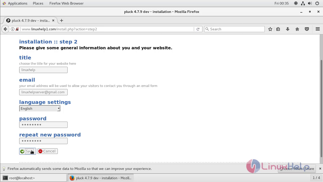The width and height of the screenshot is (323, 182).
Task: Open the Downloads arrow icon
Action: tap(288, 29)
